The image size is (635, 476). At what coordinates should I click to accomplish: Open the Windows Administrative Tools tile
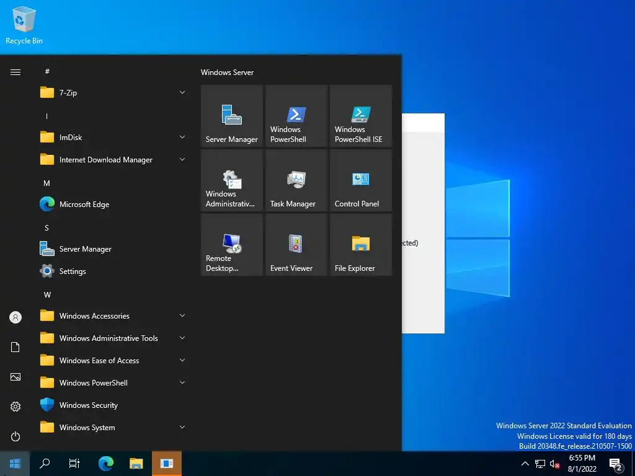click(232, 180)
